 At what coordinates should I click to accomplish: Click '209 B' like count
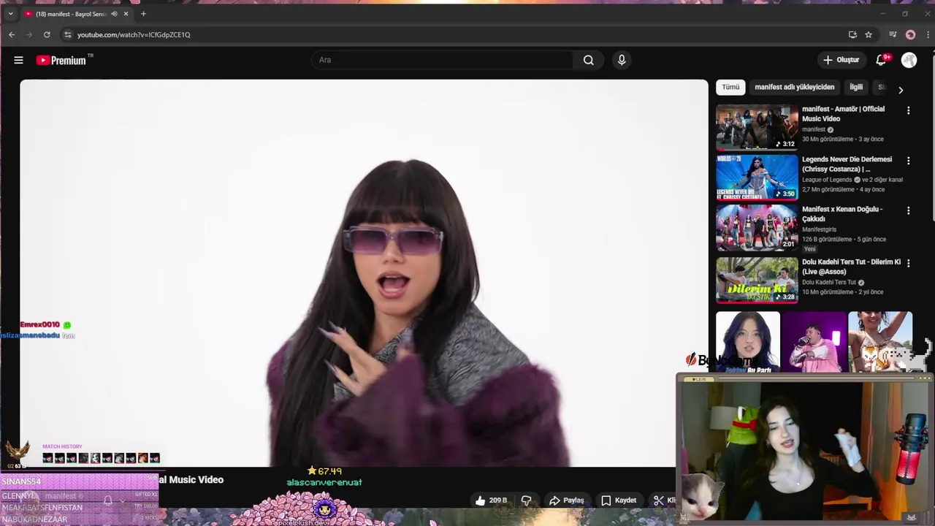coord(498,500)
